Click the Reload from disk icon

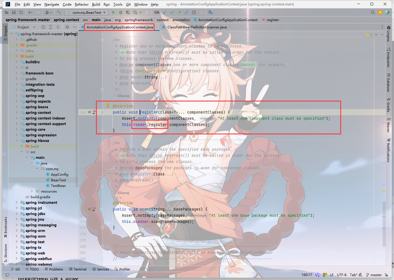[x=21, y=12]
